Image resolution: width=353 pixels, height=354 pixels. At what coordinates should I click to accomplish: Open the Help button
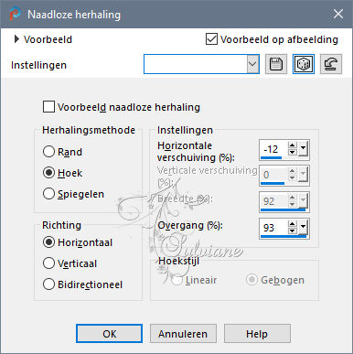(257, 334)
